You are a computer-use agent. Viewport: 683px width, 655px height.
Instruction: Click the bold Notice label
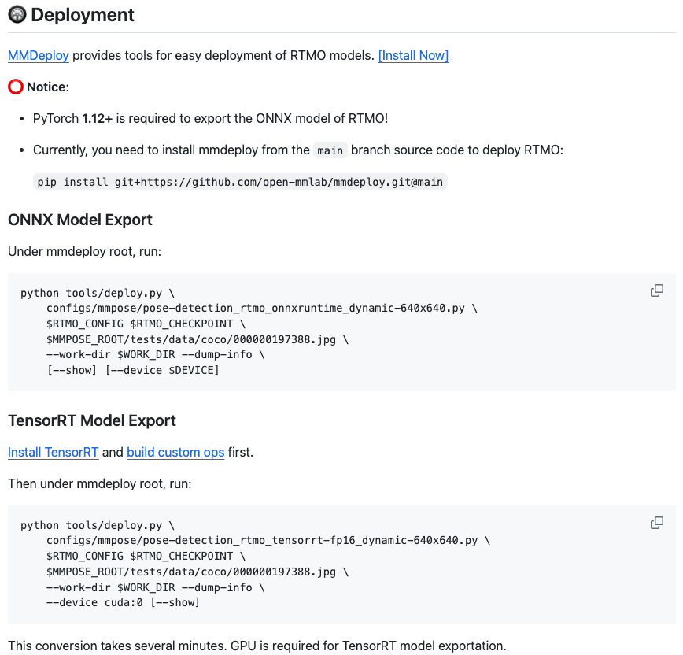tap(47, 87)
